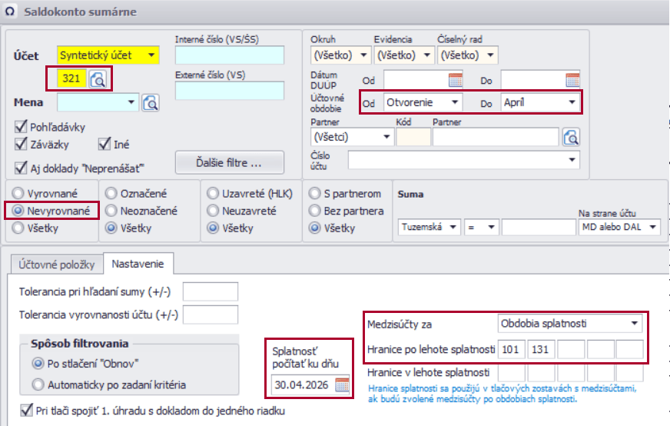
Task: Click the Partner search lookup icon
Action: click(570, 138)
